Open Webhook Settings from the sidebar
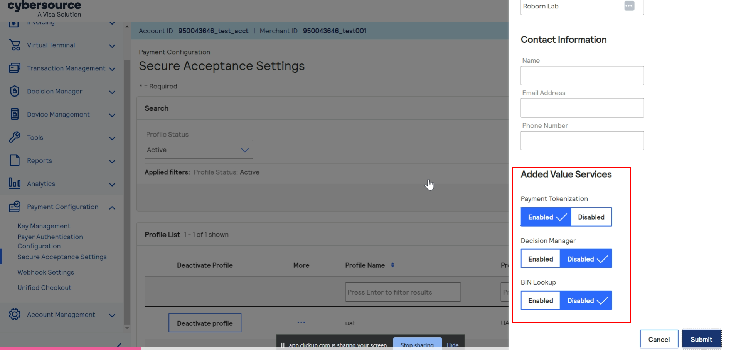731x350 pixels. 45,272
